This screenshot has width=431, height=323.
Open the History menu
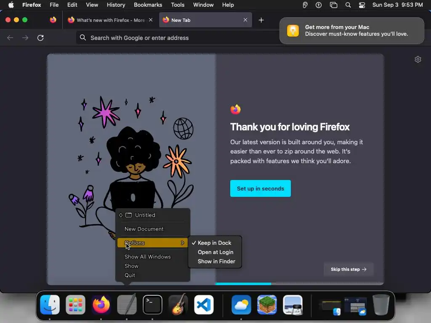[x=116, y=5]
